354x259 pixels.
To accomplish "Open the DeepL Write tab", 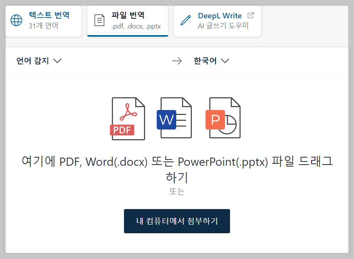I will (217, 21).
